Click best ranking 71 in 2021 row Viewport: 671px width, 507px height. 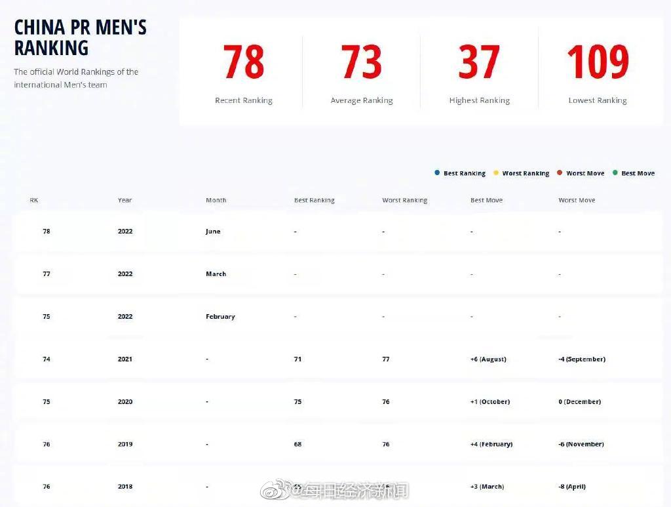(298, 359)
